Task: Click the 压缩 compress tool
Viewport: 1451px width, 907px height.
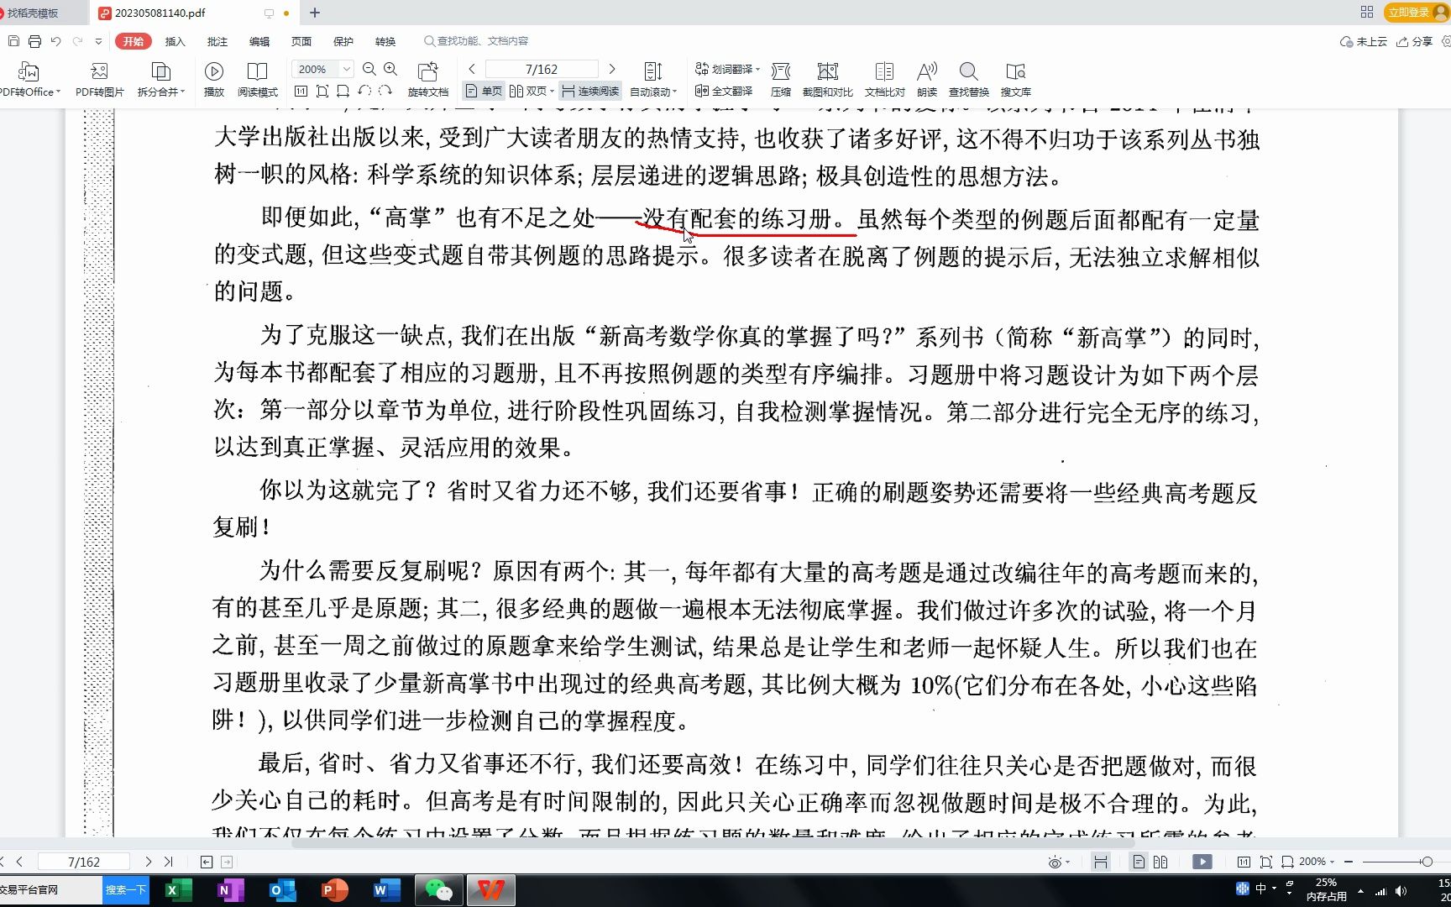Action: tap(781, 80)
